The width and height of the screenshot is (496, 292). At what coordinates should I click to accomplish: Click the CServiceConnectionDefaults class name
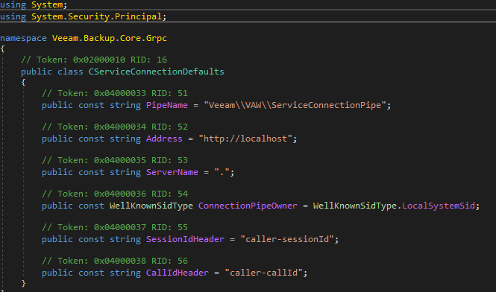coord(157,72)
